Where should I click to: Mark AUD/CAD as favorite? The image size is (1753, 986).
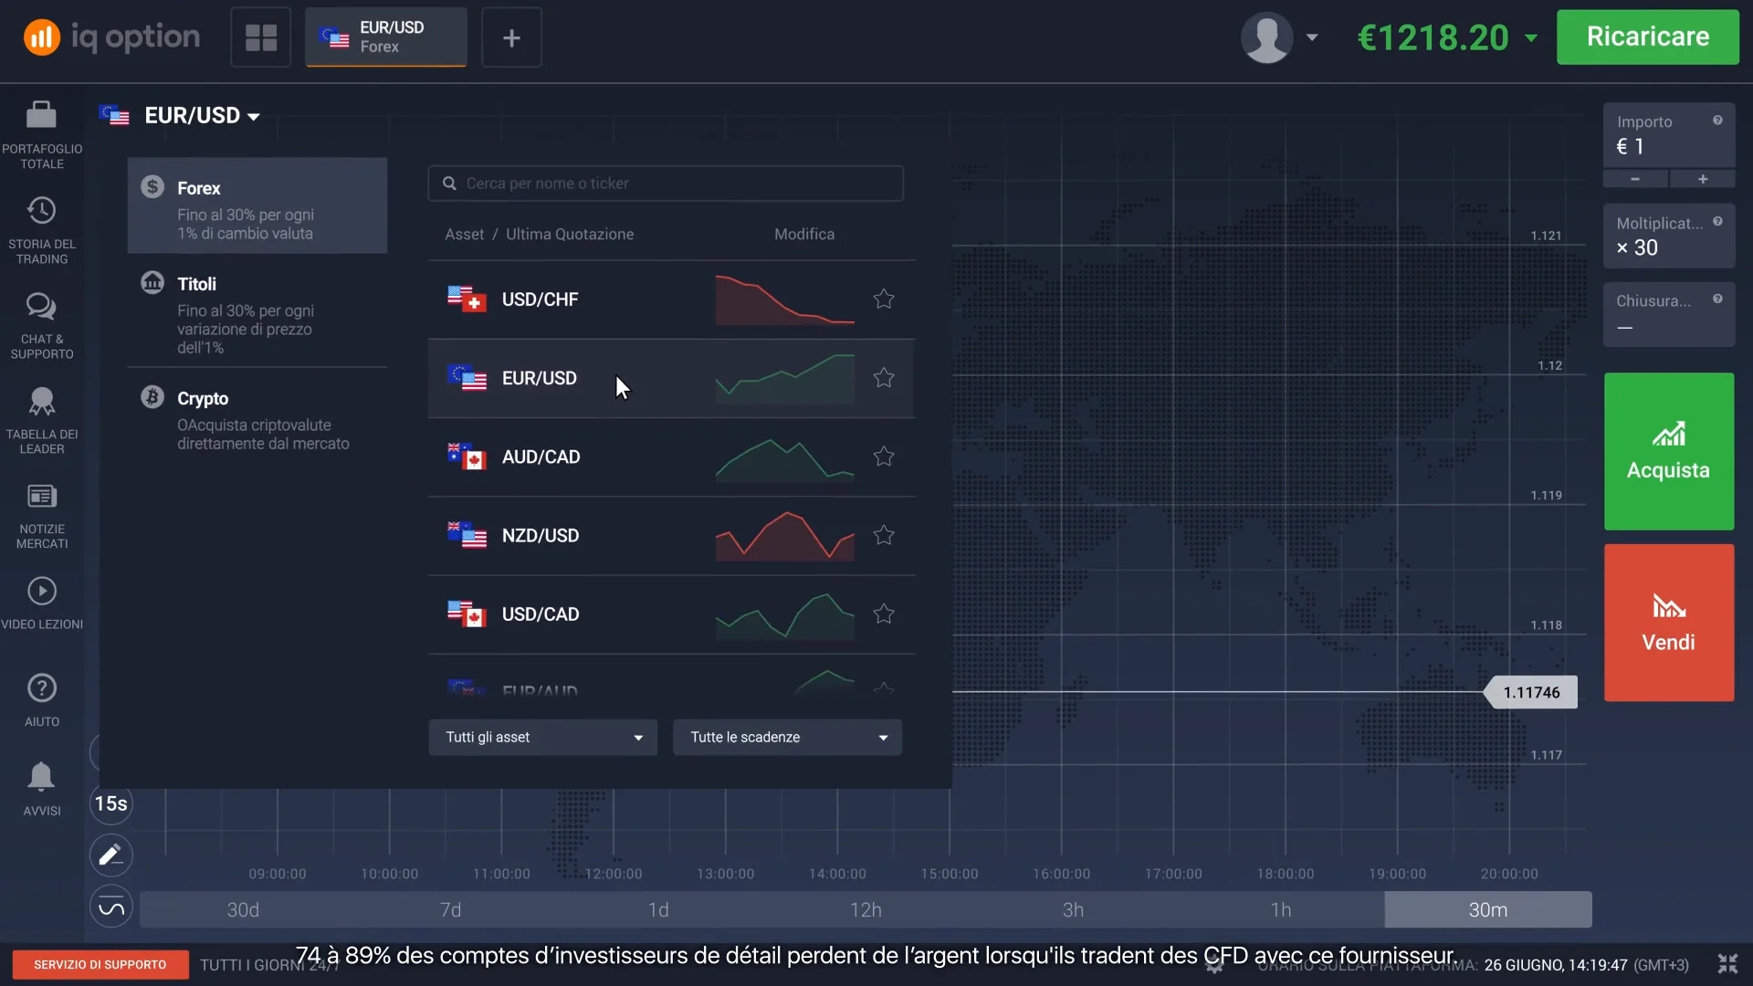[x=883, y=456]
